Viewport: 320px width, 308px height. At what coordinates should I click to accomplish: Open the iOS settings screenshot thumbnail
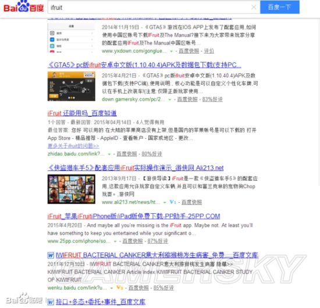coord(71,38)
